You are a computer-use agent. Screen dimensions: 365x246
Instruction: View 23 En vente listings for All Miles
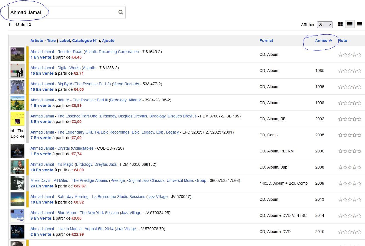tap(42, 186)
